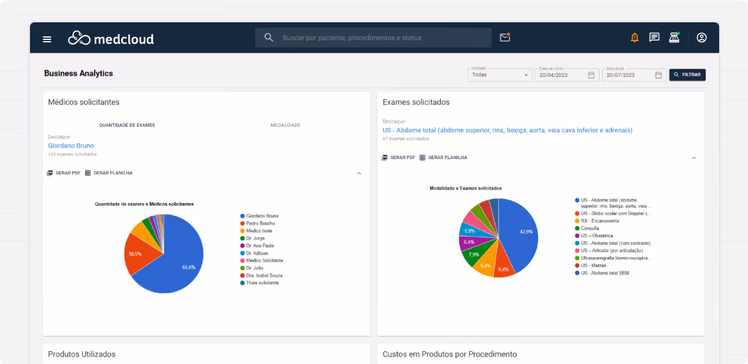The height and width of the screenshot is (364, 748).
Task: Click the search input field
Action: 373,37
